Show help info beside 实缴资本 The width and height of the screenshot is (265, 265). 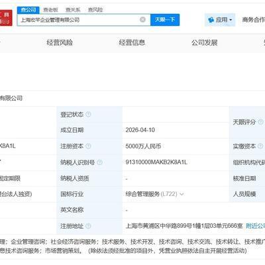coord(260,146)
